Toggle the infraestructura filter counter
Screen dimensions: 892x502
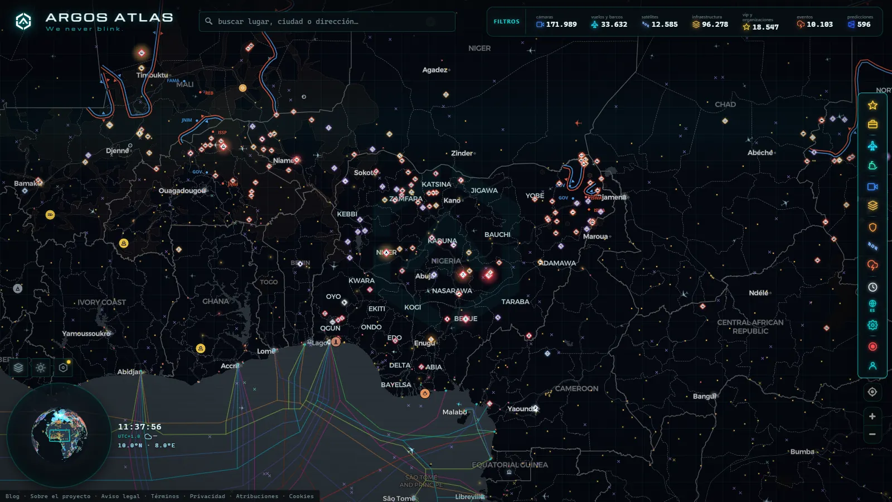click(x=710, y=22)
